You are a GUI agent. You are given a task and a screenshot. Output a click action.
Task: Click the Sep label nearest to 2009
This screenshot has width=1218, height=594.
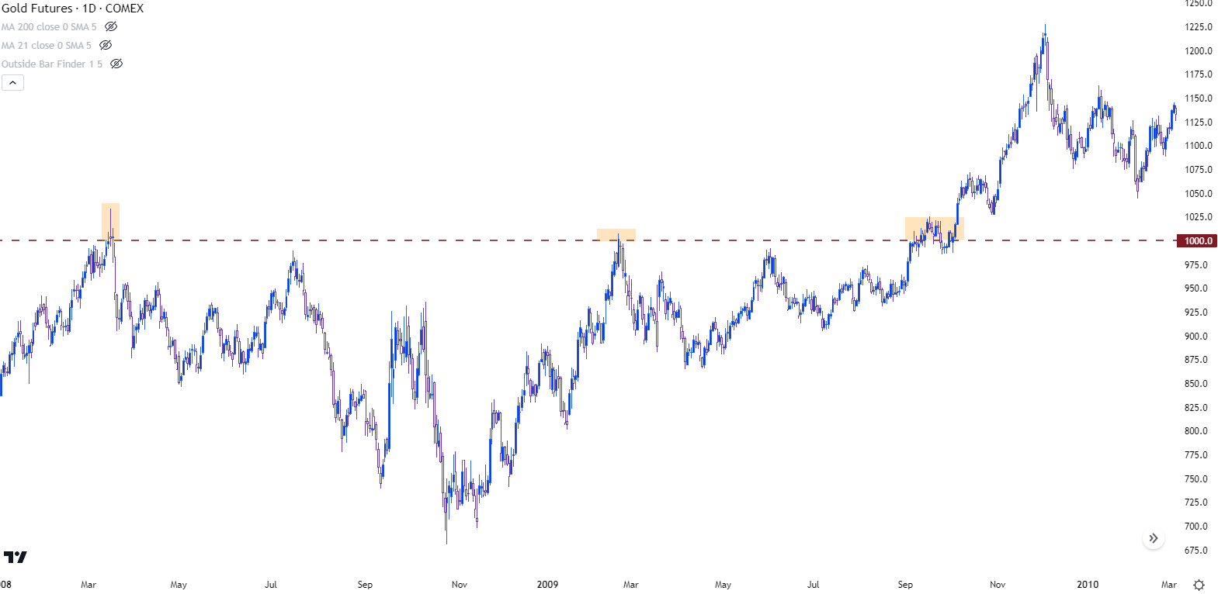coord(365,585)
